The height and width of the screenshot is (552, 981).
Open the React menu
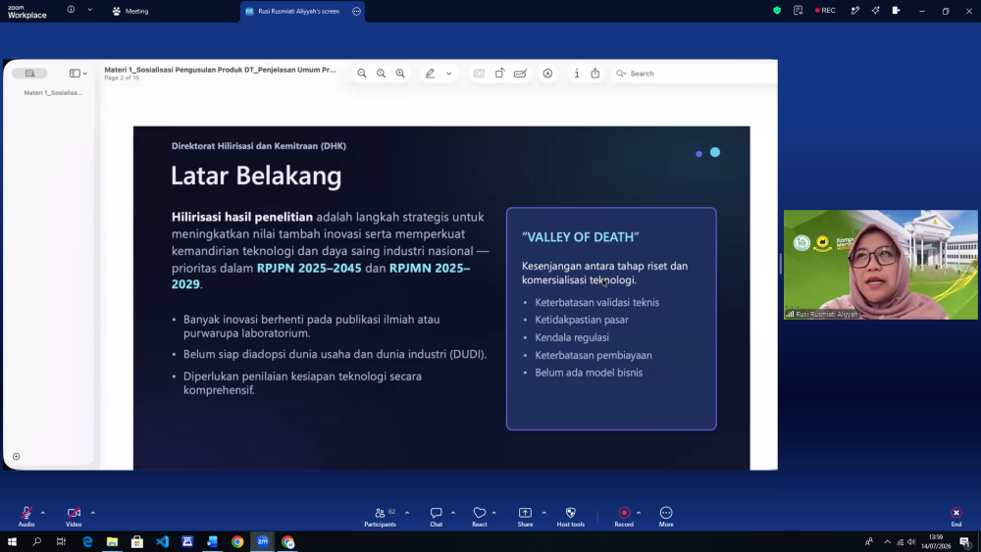480,517
